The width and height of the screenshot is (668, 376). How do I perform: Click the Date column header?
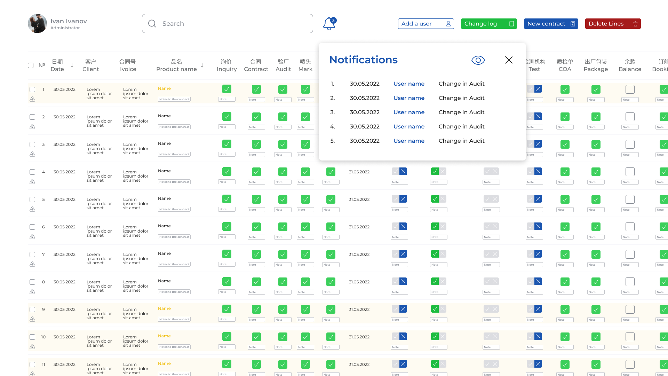click(x=57, y=65)
